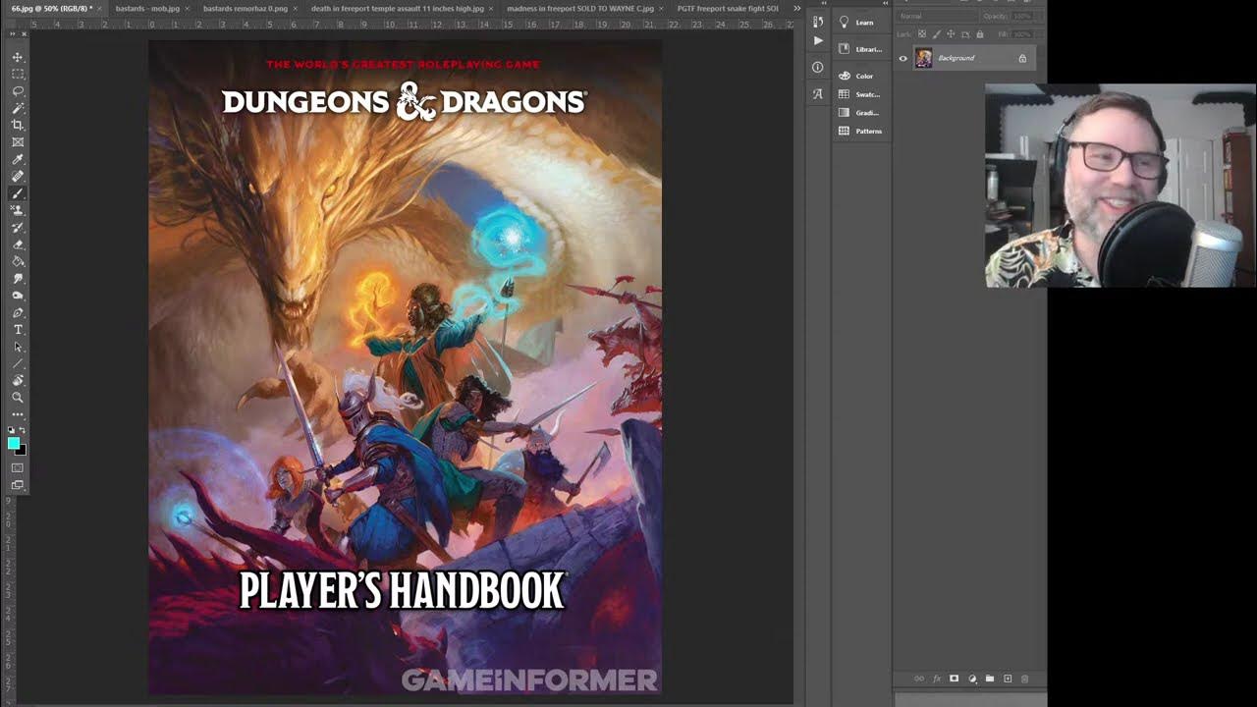Open the Glyphs panel icon
1257x707 pixels.
[818, 93]
